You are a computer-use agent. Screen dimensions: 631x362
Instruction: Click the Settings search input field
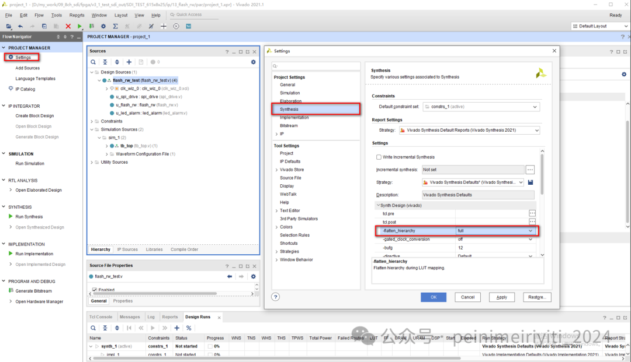[316, 66]
